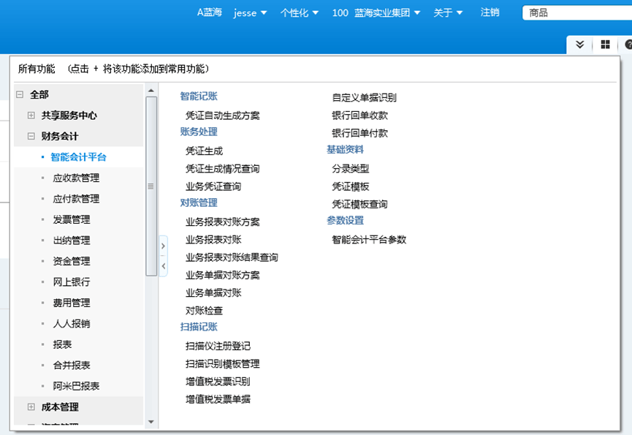Open 增值税发票单据 function
Viewport: 632px width, 435px height.
[x=218, y=399]
